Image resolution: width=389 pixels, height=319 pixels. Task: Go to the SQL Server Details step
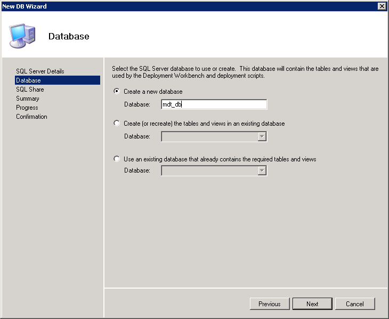point(40,71)
